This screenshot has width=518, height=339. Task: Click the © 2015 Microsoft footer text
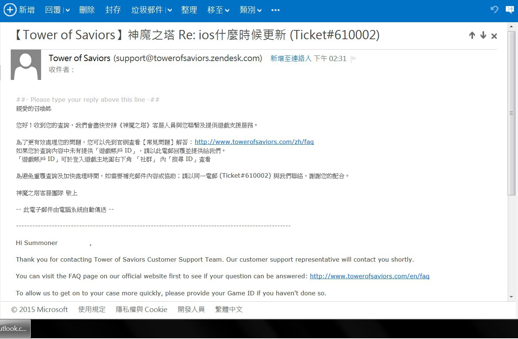pyautogui.click(x=40, y=309)
